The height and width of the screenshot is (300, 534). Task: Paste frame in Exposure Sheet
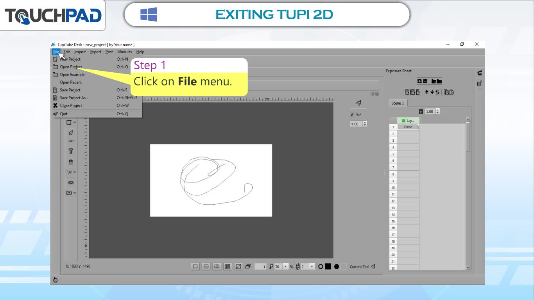[451, 92]
